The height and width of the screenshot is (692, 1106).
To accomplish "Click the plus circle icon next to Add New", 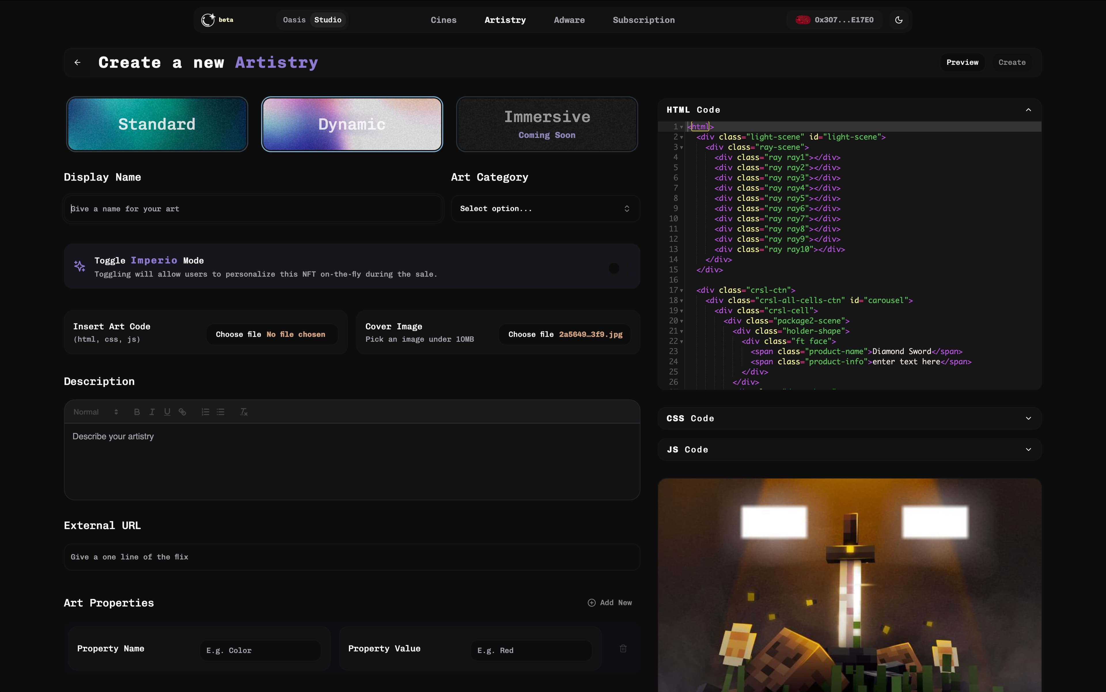I will 592,603.
